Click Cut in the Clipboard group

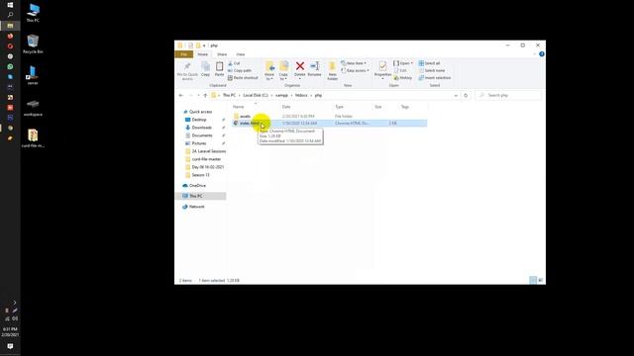point(234,63)
